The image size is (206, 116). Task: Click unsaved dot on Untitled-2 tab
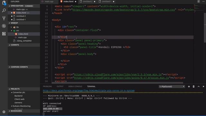click(94, 2)
